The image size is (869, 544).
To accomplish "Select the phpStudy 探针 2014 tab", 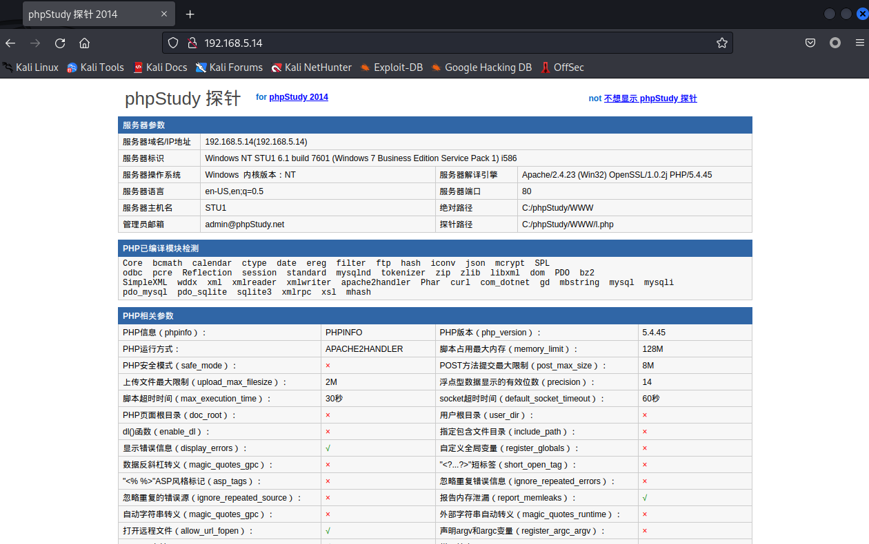I will 83,14.
